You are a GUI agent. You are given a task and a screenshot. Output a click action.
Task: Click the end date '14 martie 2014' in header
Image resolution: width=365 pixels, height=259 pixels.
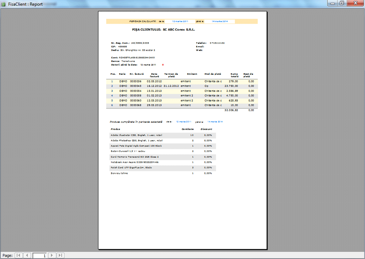click(220, 21)
